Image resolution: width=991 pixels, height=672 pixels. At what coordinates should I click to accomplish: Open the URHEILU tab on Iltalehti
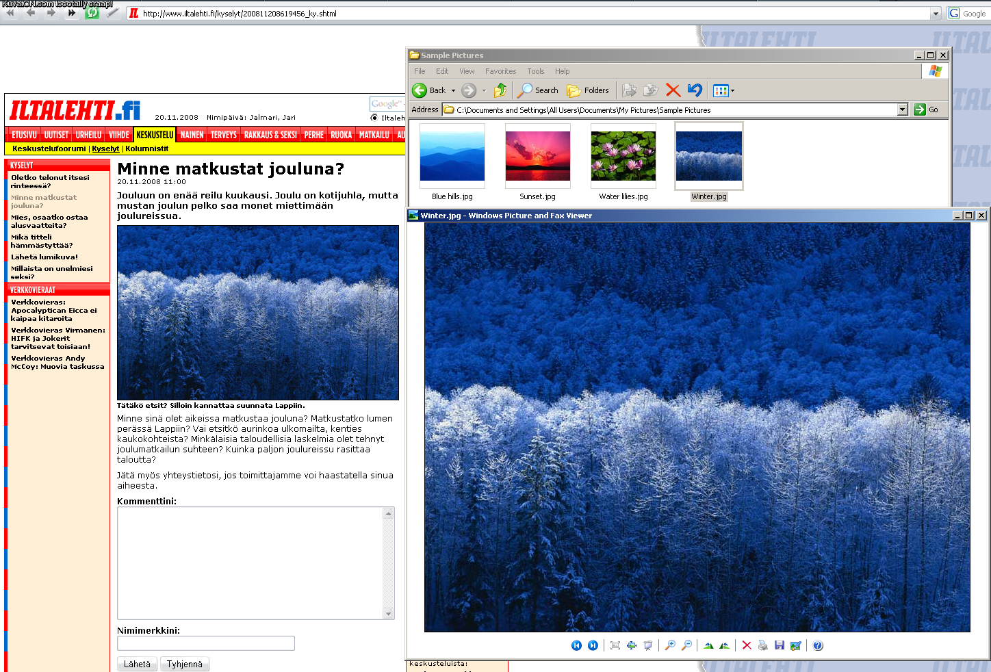[88, 135]
